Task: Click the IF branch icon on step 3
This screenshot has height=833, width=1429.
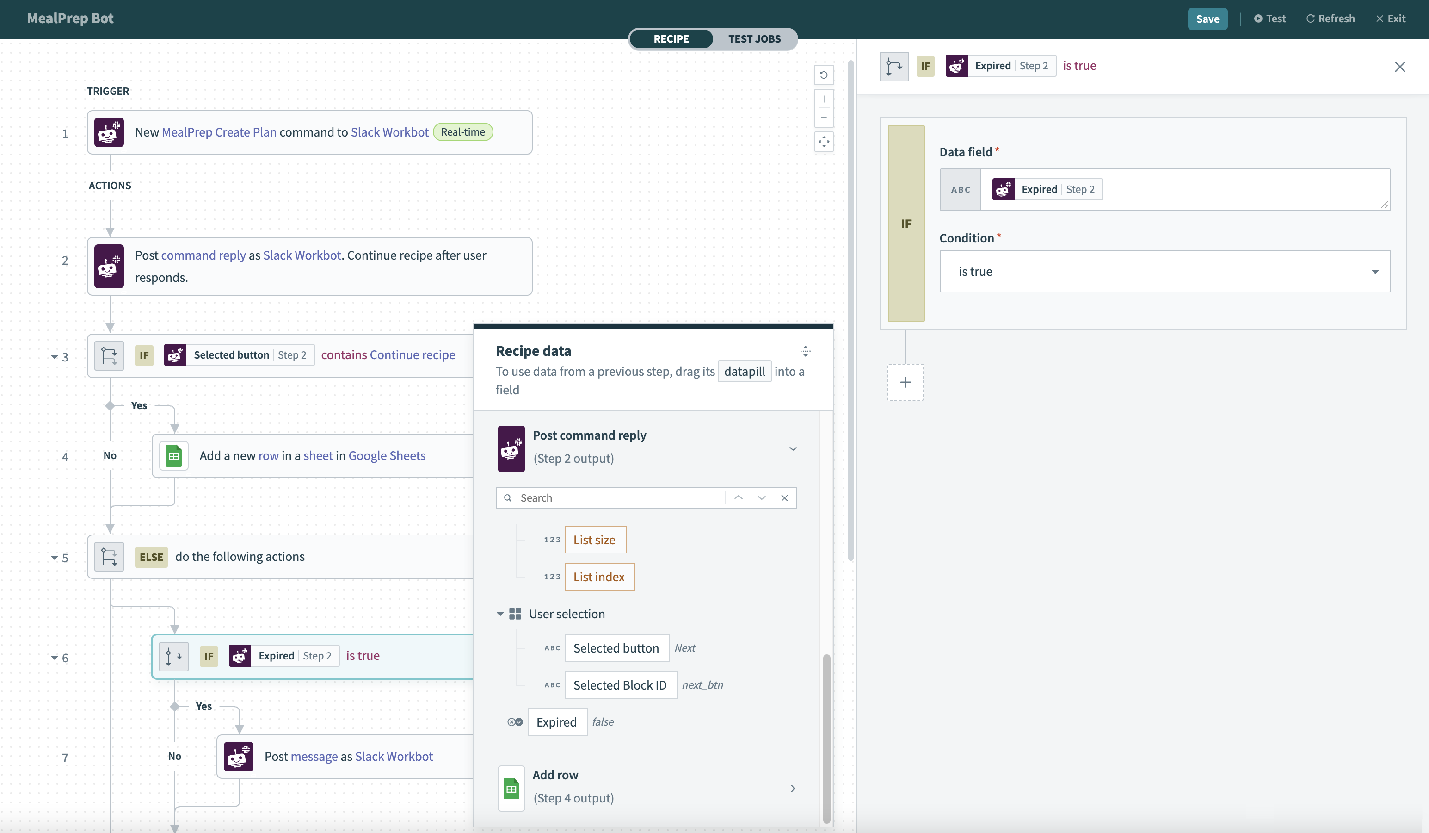Action: (109, 356)
